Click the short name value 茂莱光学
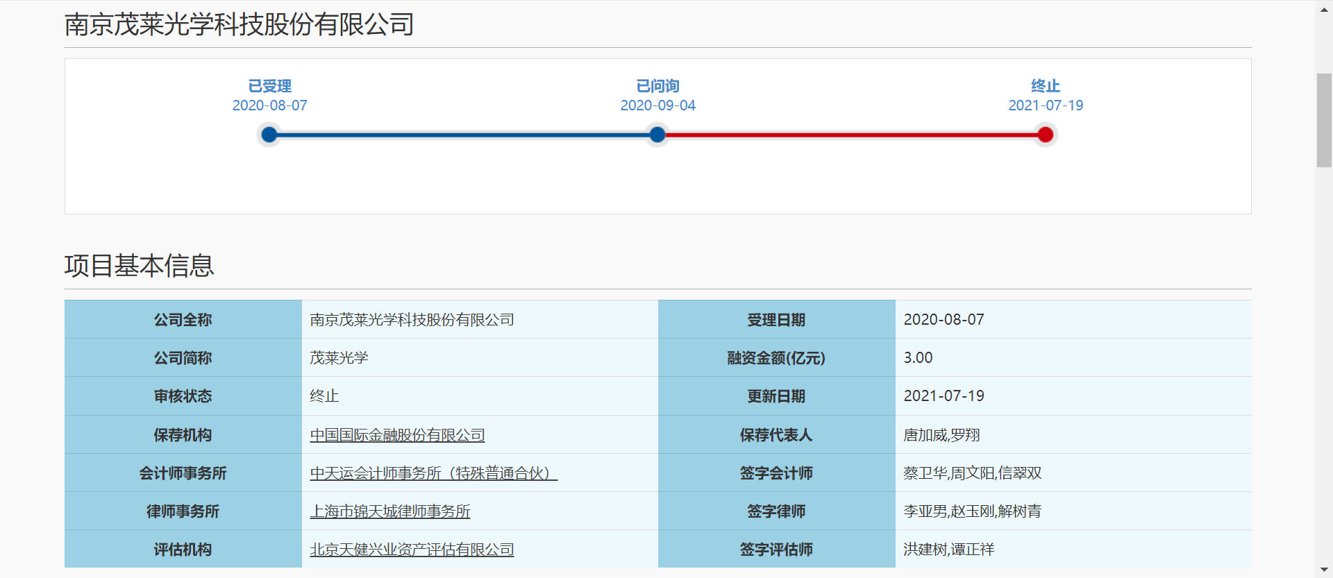The image size is (1333, 578). [x=339, y=358]
